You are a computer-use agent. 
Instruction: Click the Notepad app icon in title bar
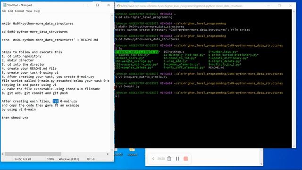pos(4,5)
